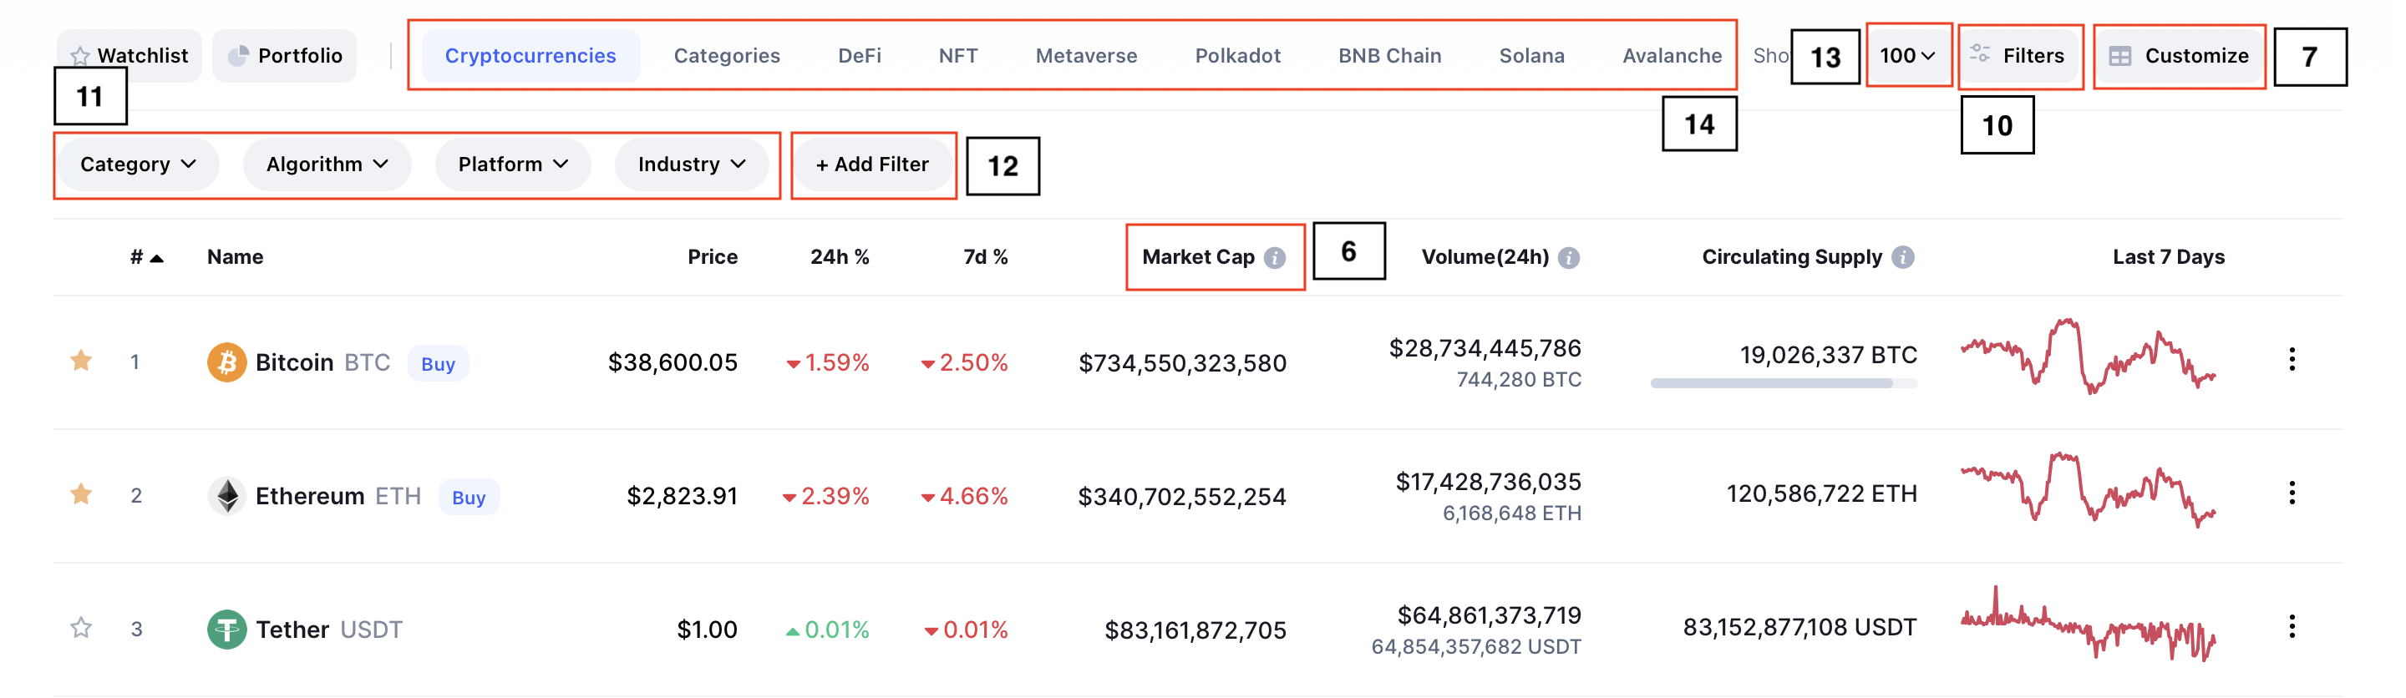Viewport: 2406px width, 698px height.
Task: Sort by the # rank column
Action: [147, 257]
